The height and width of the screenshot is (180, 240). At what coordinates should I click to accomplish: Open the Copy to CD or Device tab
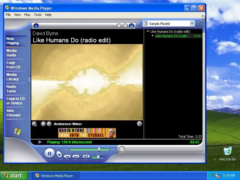[16, 101]
